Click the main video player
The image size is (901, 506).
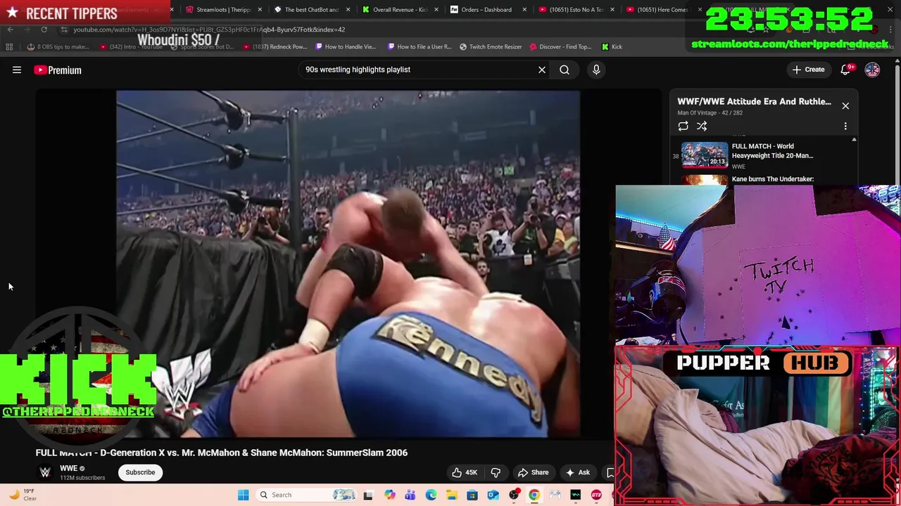coord(348,264)
